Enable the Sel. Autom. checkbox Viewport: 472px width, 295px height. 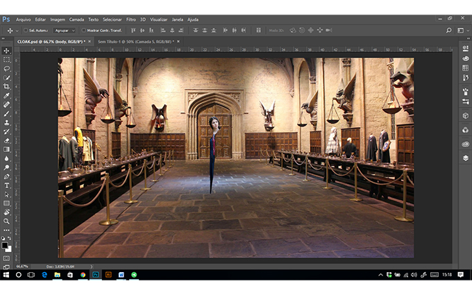26,31
